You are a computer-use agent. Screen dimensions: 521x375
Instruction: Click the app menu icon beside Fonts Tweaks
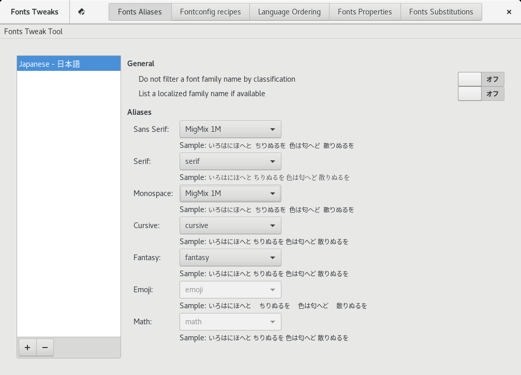pos(81,12)
